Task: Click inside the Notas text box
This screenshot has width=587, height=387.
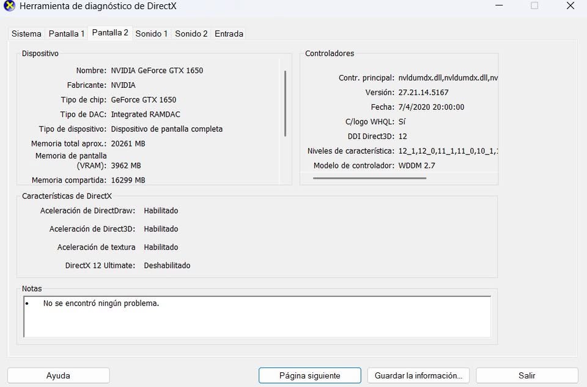Action: 257,317
